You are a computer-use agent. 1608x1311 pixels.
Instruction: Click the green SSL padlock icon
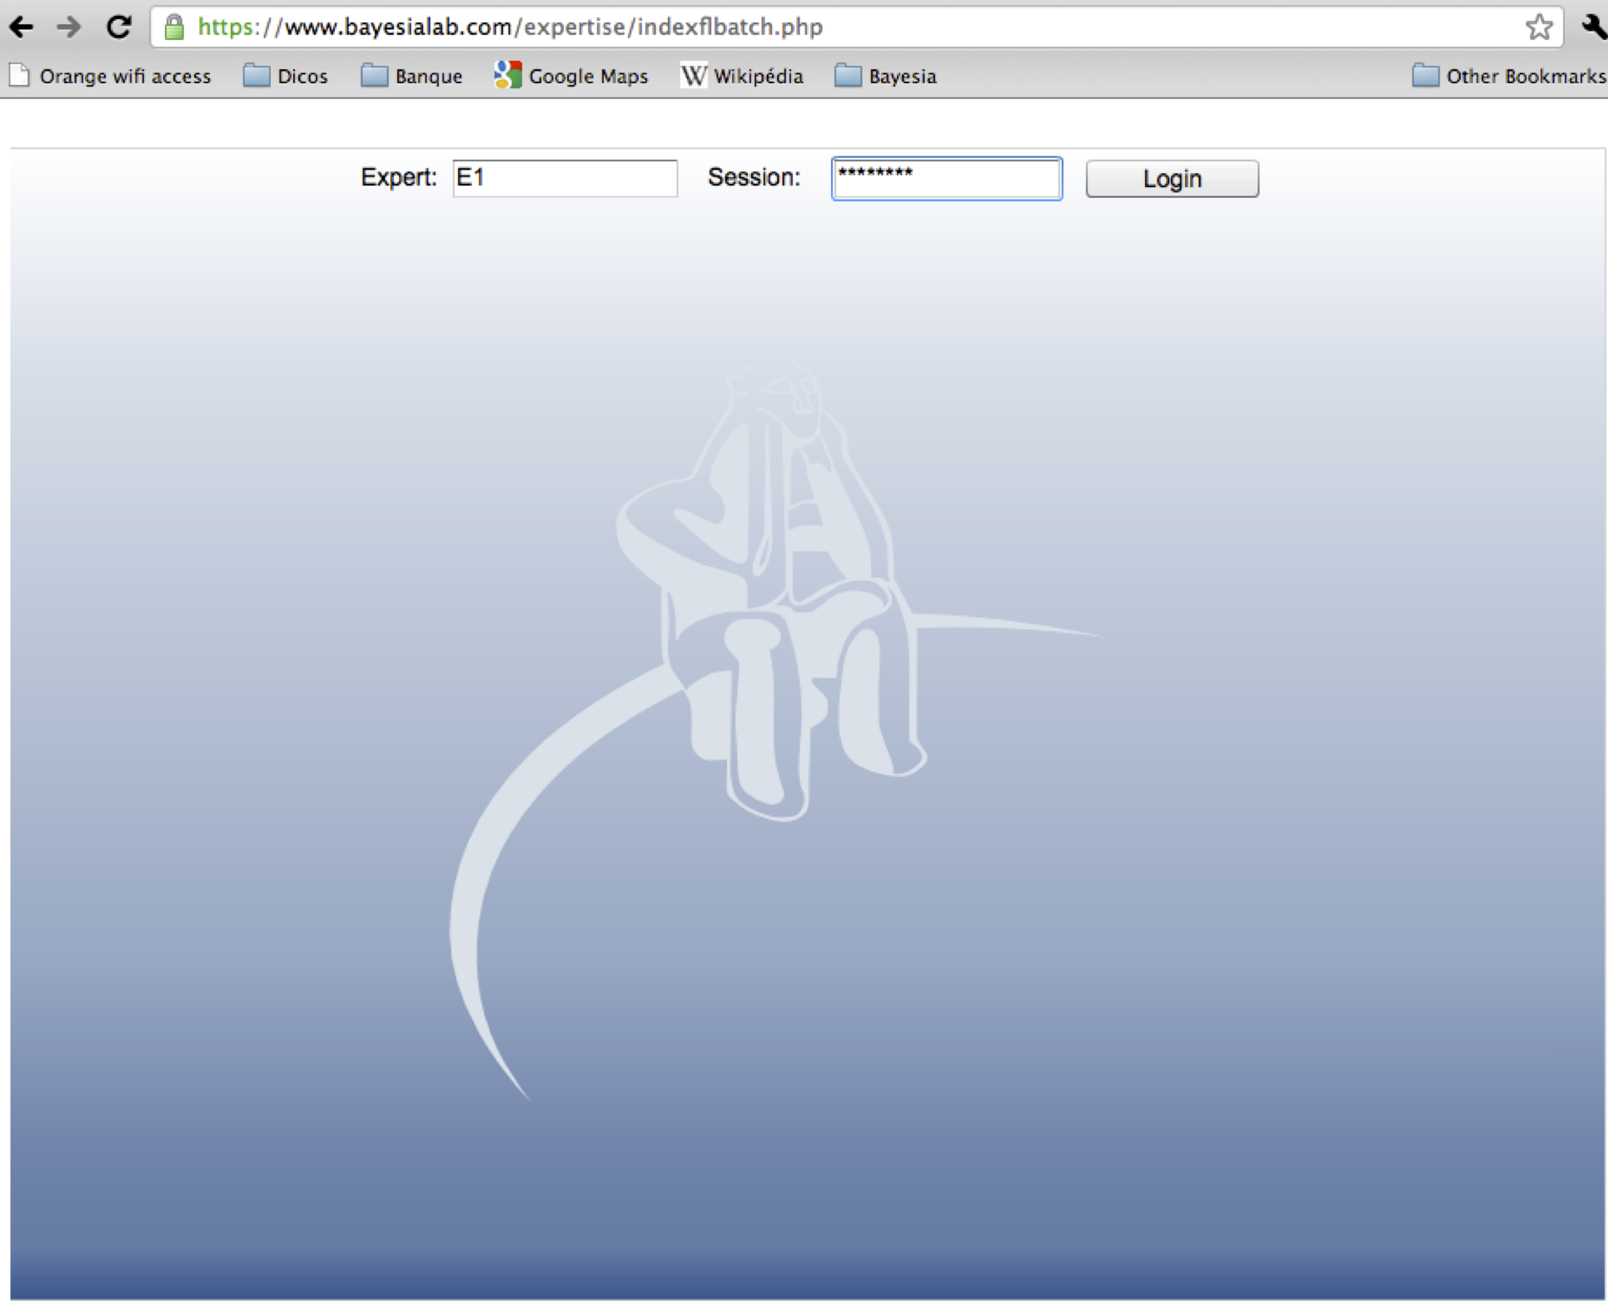tap(174, 27)
